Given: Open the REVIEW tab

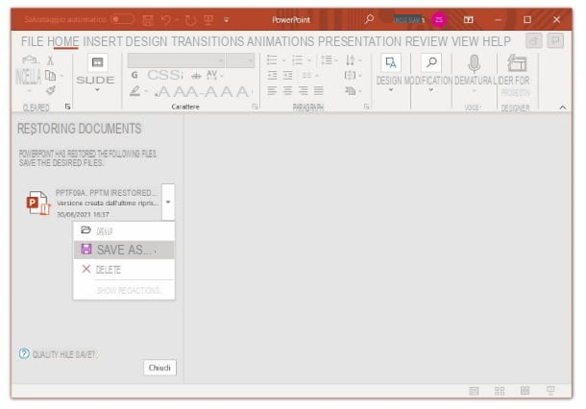Looking at the screenshot, I should click(x=426, y=41).
